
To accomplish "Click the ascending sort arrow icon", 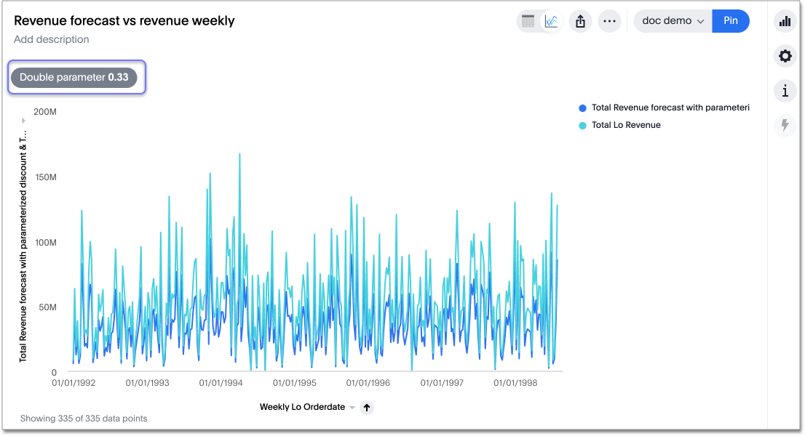I will pyautogui.click(x=367, y=408).
